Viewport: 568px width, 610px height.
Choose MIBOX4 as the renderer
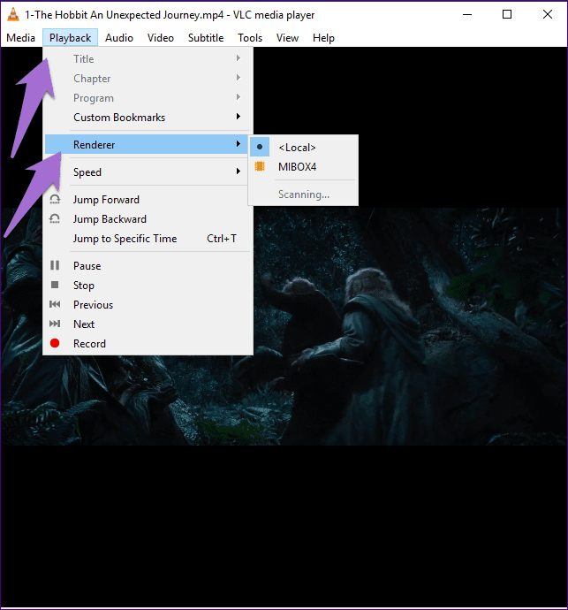point(303,167)
